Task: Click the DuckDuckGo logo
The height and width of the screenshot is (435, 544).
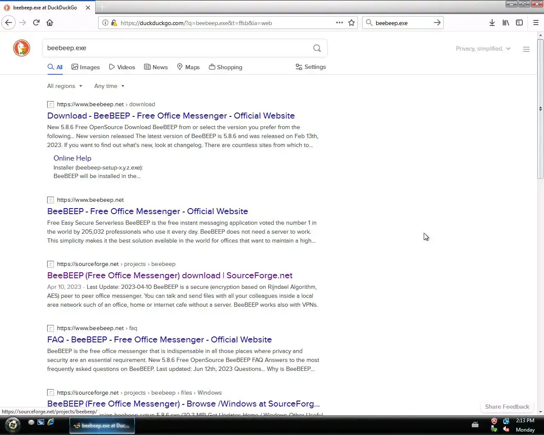Action: 22,48
